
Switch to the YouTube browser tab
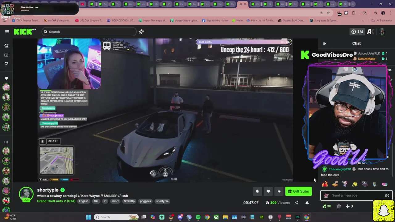coord(82,4)
